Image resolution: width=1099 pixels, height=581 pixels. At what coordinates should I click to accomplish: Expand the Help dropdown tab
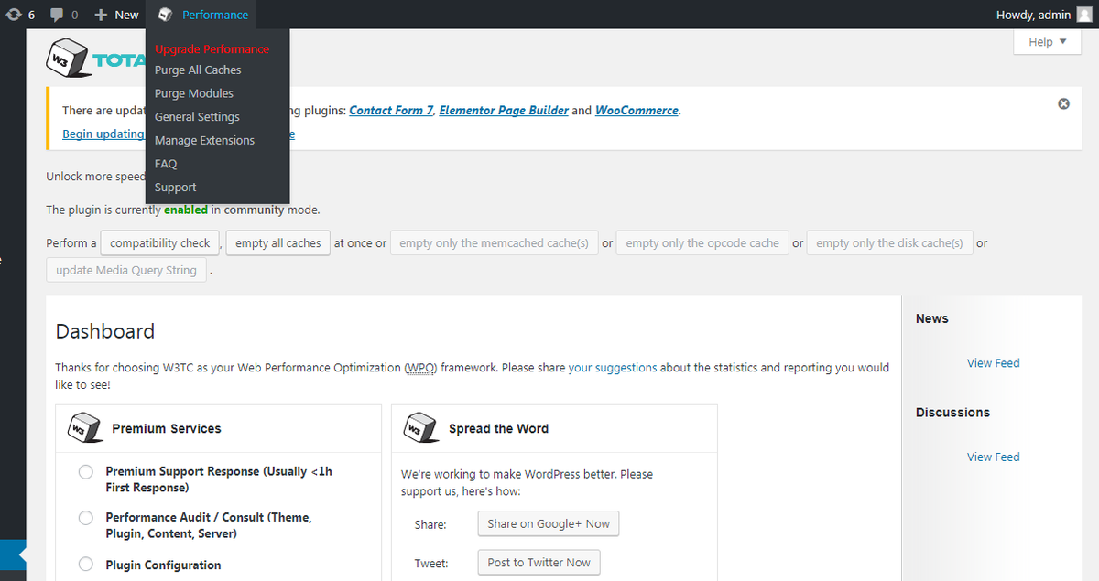coord(1048,42)
